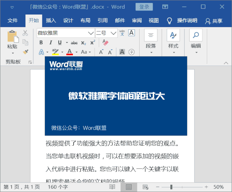Toggle Bold formatting
Viewport: 232px width, 192px height.
pyautogui.click(x=41, y=43)
